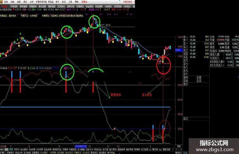
Task: Switch to the 区间排名 toolbar tab
Action: coord(61,6)
